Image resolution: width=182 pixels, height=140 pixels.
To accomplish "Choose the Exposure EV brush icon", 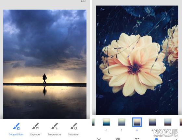I will (35, 126).
